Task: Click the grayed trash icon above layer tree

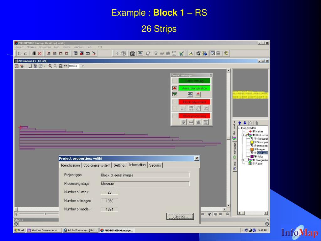Action: 256,123
